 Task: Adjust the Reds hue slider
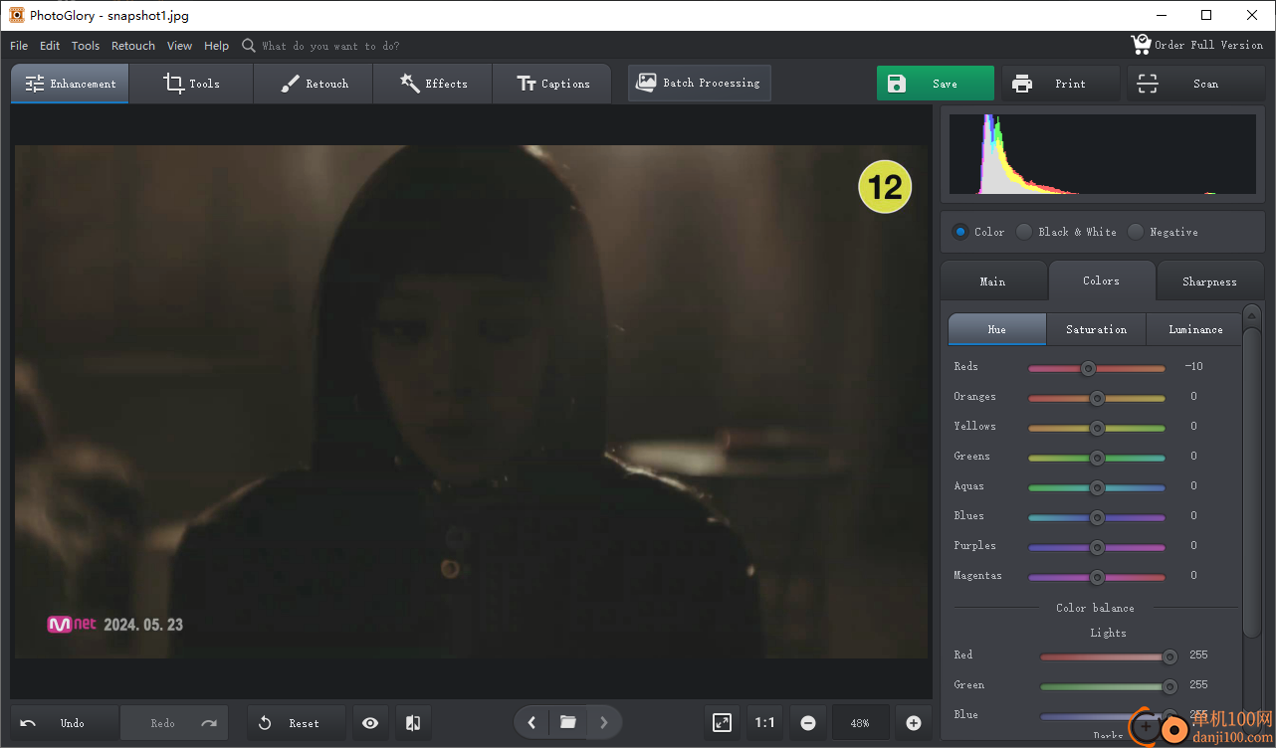point(1096,368)
